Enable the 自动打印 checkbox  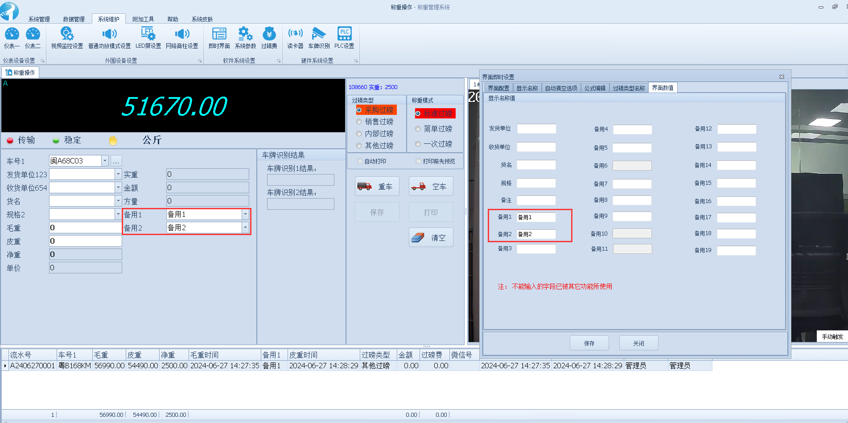[x=360, y=161]
